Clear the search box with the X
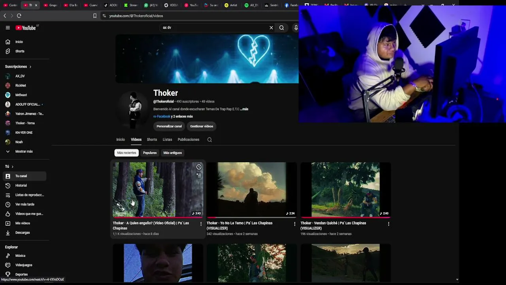 [x=271, y=28]
